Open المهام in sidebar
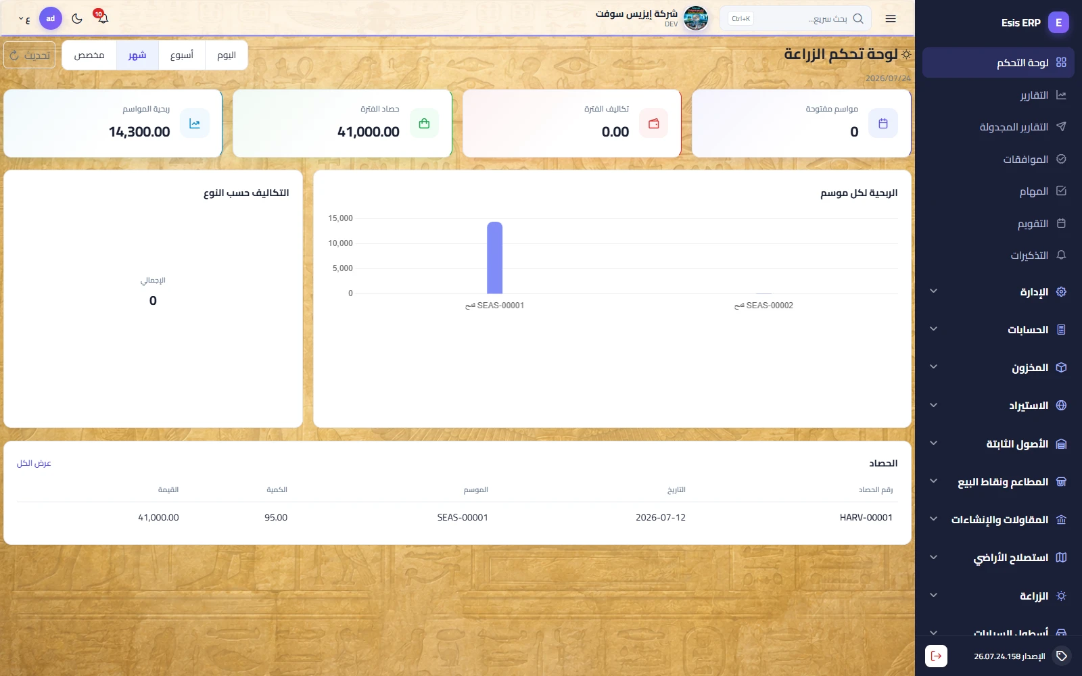Viewport: 1082px width, 676px height. 998,191
